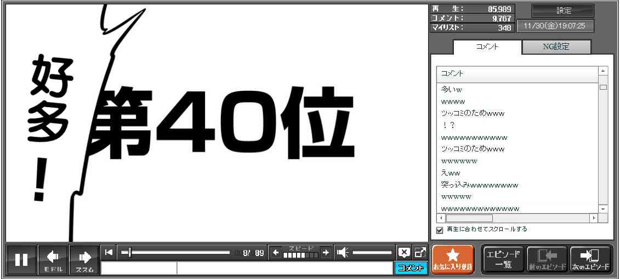The height and width of the screenshot is (279, 620).
Task: Mute audio via speaker icon
Action: (343, 252)
